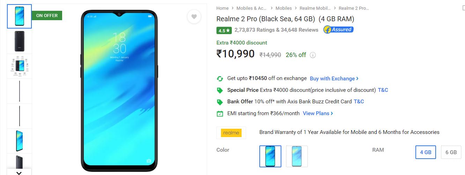
Task: Open Mobiles breadcrumb link
Action: (x=283, y=8)
